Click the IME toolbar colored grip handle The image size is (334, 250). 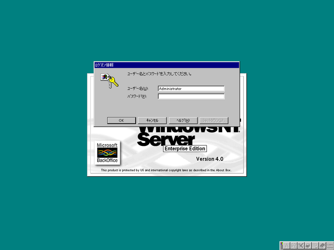point(281,245)
